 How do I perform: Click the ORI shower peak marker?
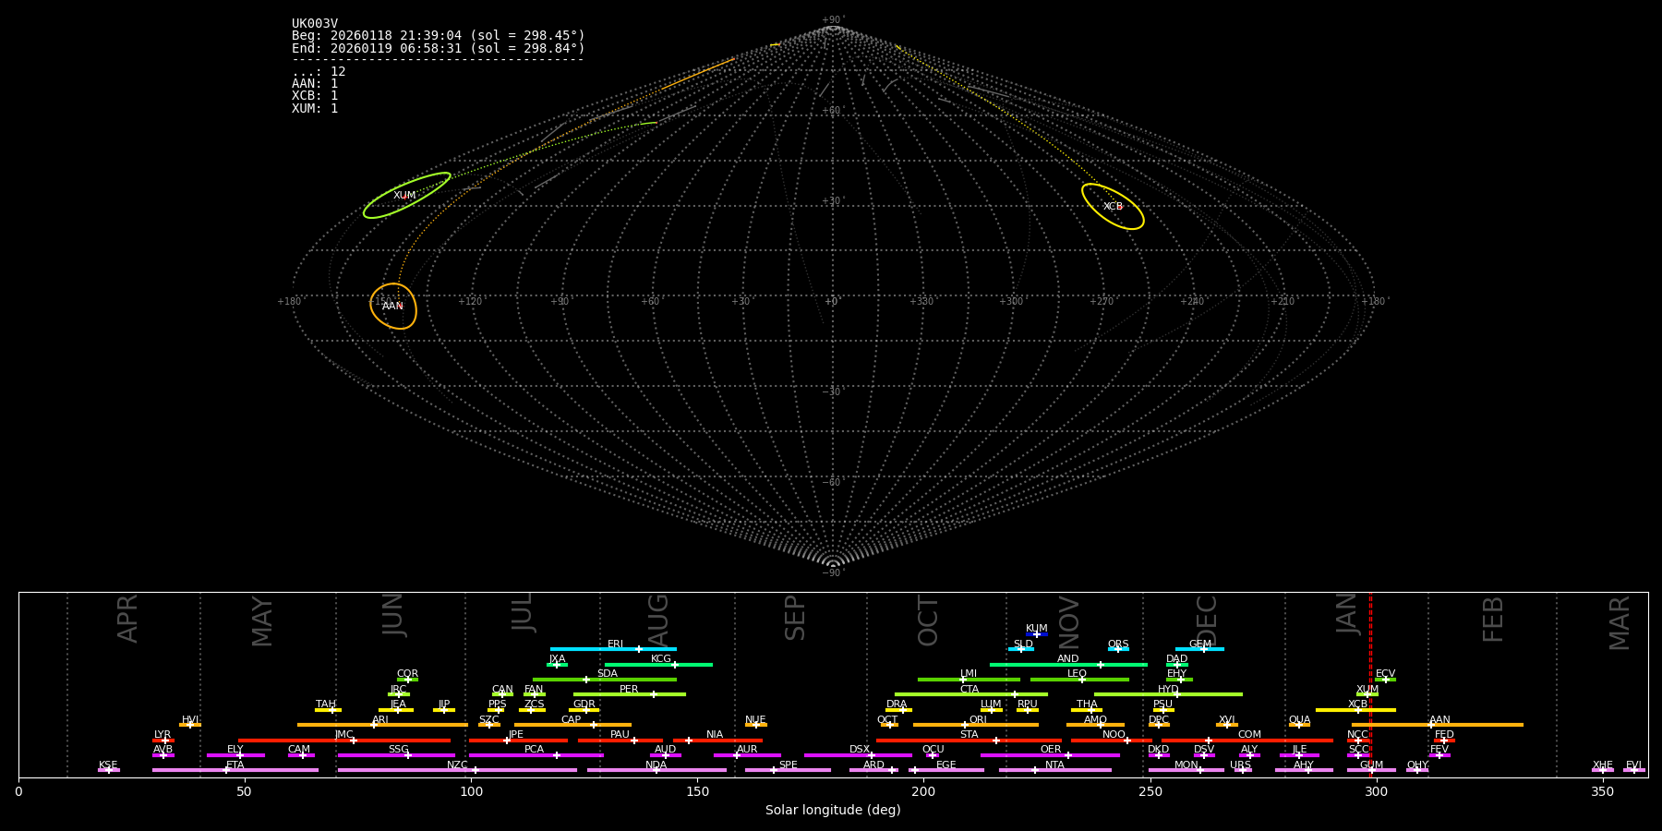pyautogui.click(x=965, y=725)
